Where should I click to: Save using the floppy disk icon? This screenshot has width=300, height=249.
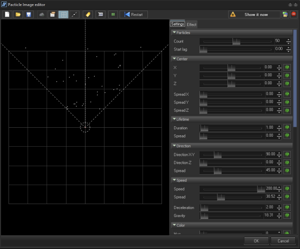pos(28,14)
